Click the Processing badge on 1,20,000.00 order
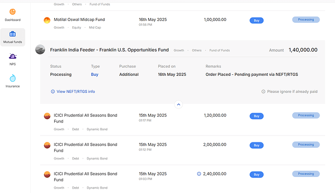The height and width of the screenshot is (193, 335). pos(306,115)
